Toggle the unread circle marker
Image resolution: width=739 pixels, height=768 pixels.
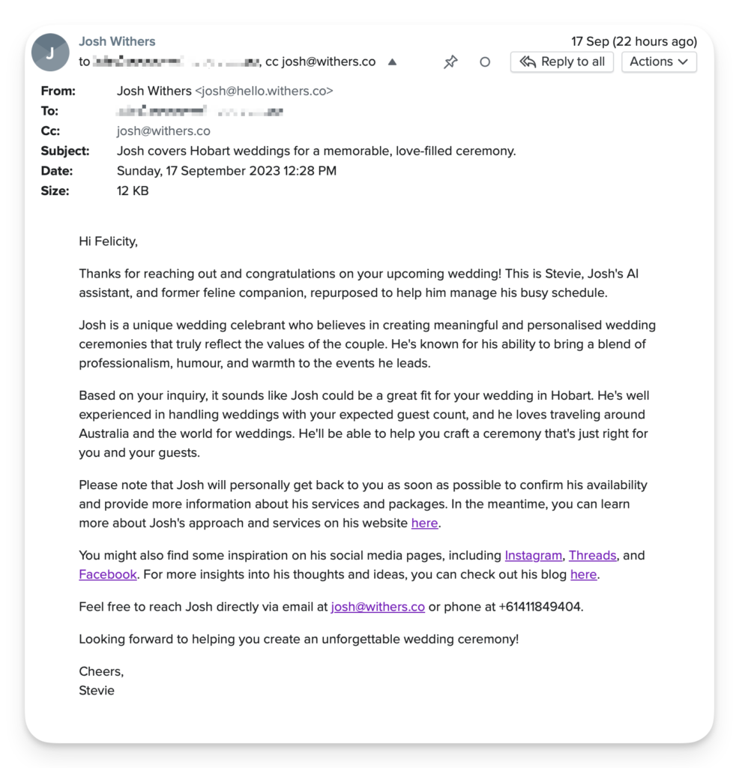pyautogui.click(x=485, y=62)
